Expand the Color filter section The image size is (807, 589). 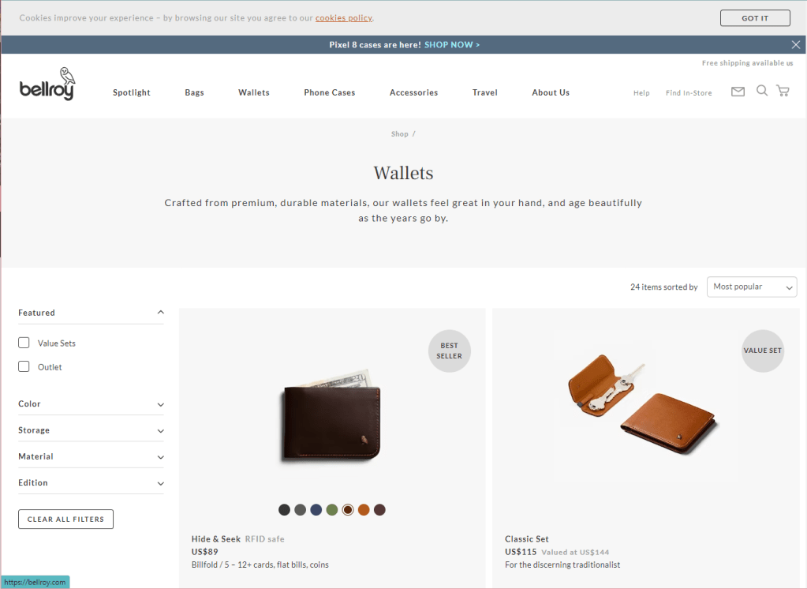tap(91, 404)
